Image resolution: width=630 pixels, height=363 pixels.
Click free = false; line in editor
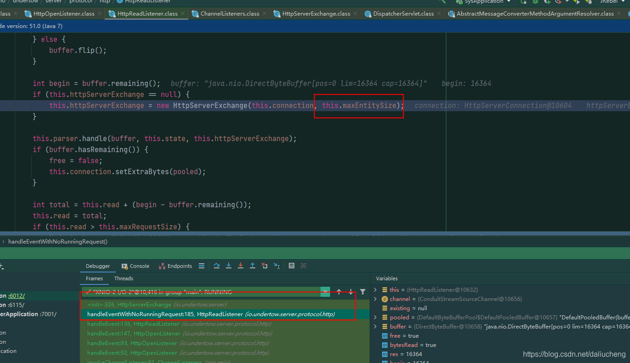click(76, 161)
